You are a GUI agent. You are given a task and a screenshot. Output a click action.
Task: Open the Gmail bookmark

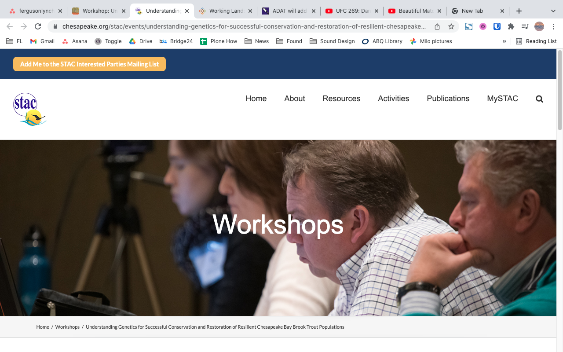coord(42,41)
